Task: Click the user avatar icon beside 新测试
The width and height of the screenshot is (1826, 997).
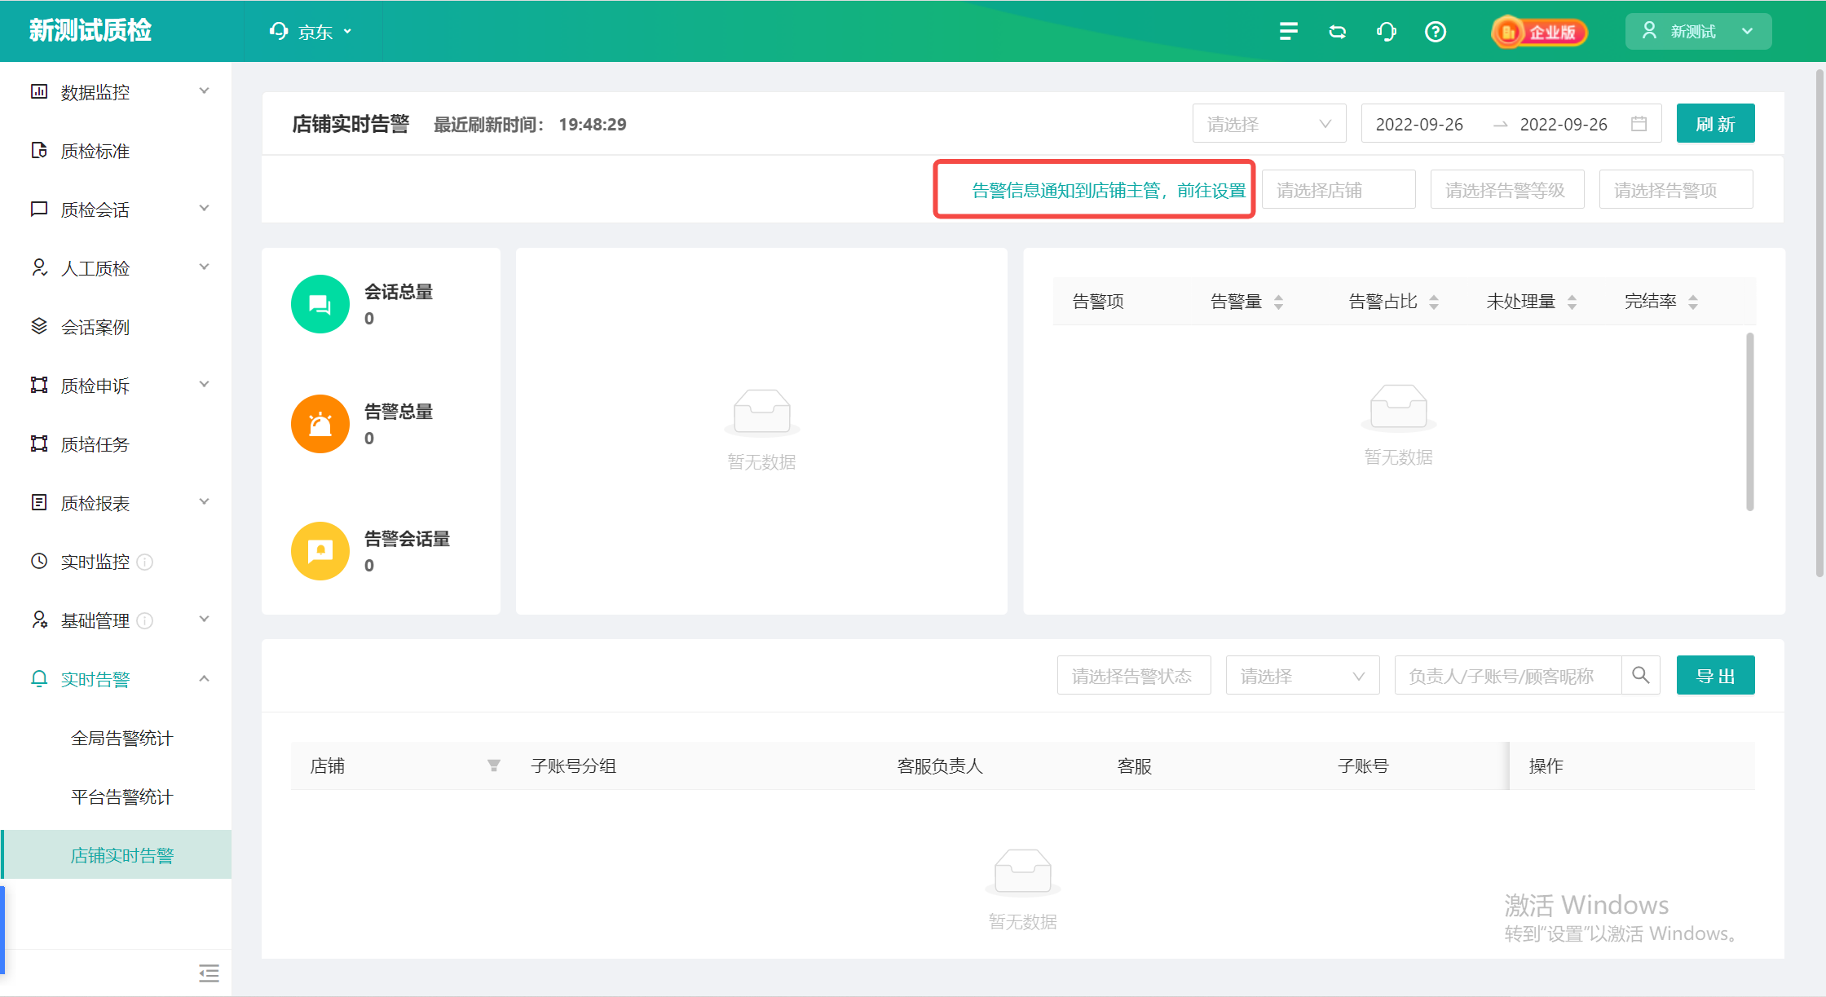Action: [x=1649, y=31]
